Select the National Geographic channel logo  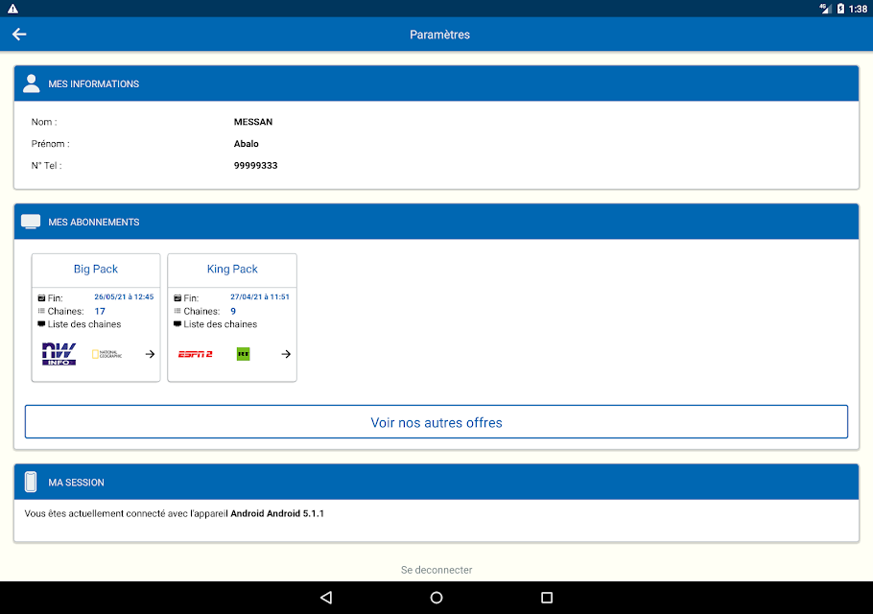click(x=106, y=354)
